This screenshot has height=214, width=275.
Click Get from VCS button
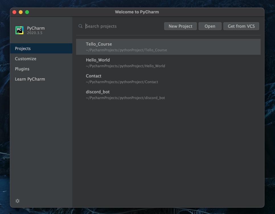241,26
